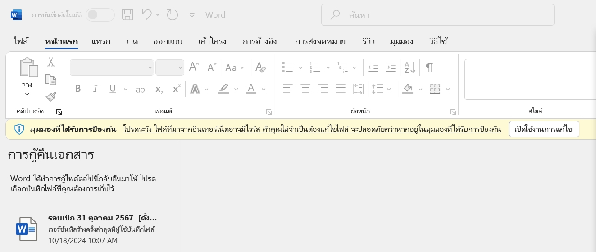Open the Change Case Aa dropdown
596x252 pixels.
[x=235, y=67]
